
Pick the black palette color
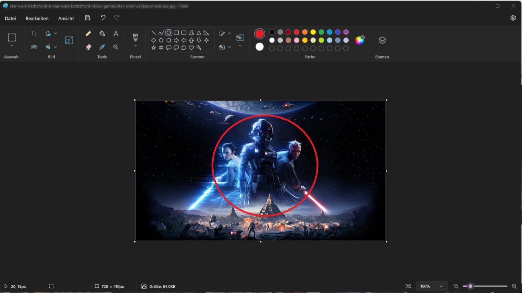tap(272, 32)
